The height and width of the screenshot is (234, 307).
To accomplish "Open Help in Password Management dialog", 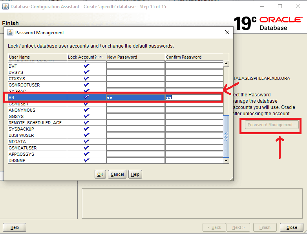I will point(135,174).
